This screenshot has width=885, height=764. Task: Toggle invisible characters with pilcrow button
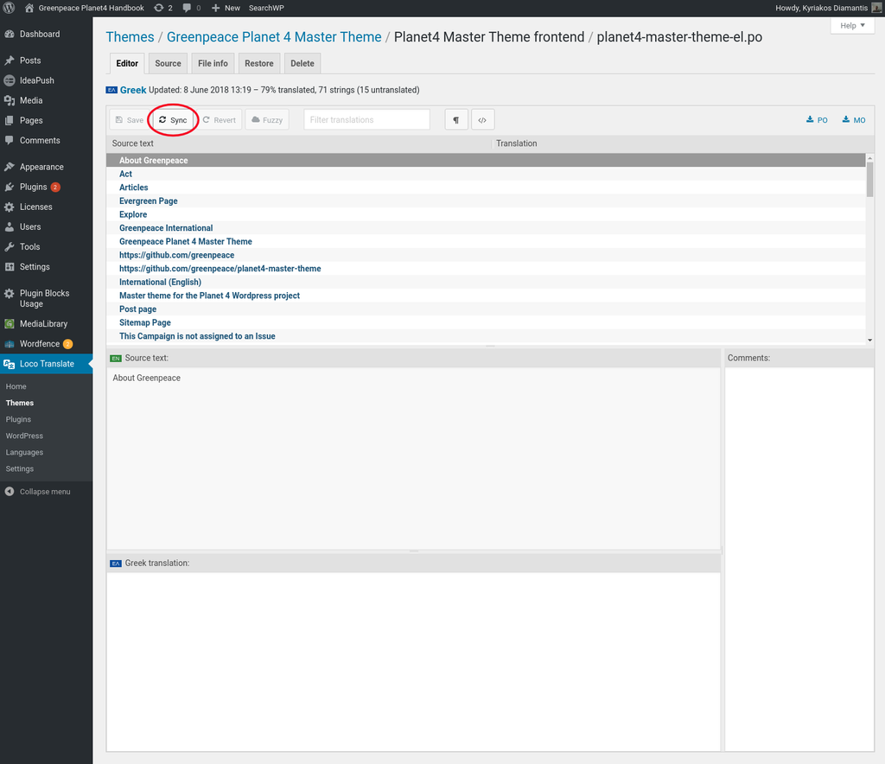pyautogui.click(x=456, y=119)
